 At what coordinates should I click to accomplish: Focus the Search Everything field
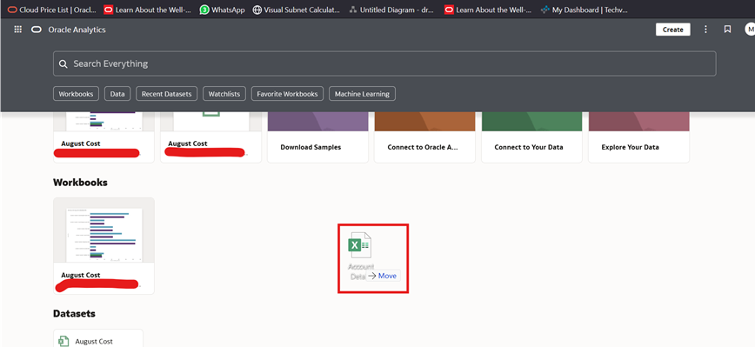click(x=384, y=63)
